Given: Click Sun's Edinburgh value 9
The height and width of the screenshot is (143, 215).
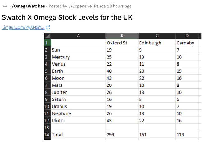Looking at the screenshot, I should tap(157, 50).
